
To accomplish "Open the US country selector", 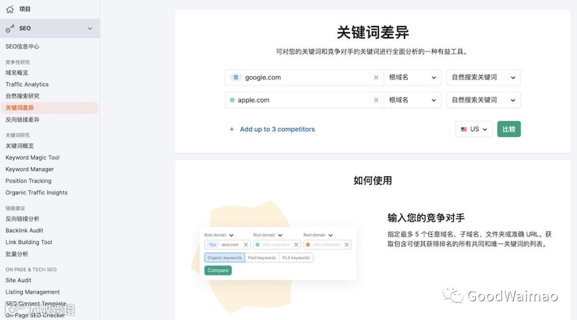I will (473, 129).
